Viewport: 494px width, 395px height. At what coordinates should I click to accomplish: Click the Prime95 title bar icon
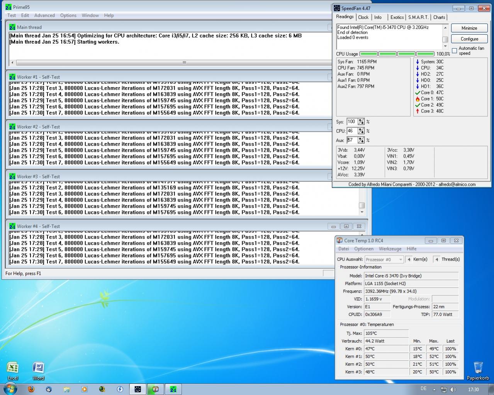click(8, 7)
